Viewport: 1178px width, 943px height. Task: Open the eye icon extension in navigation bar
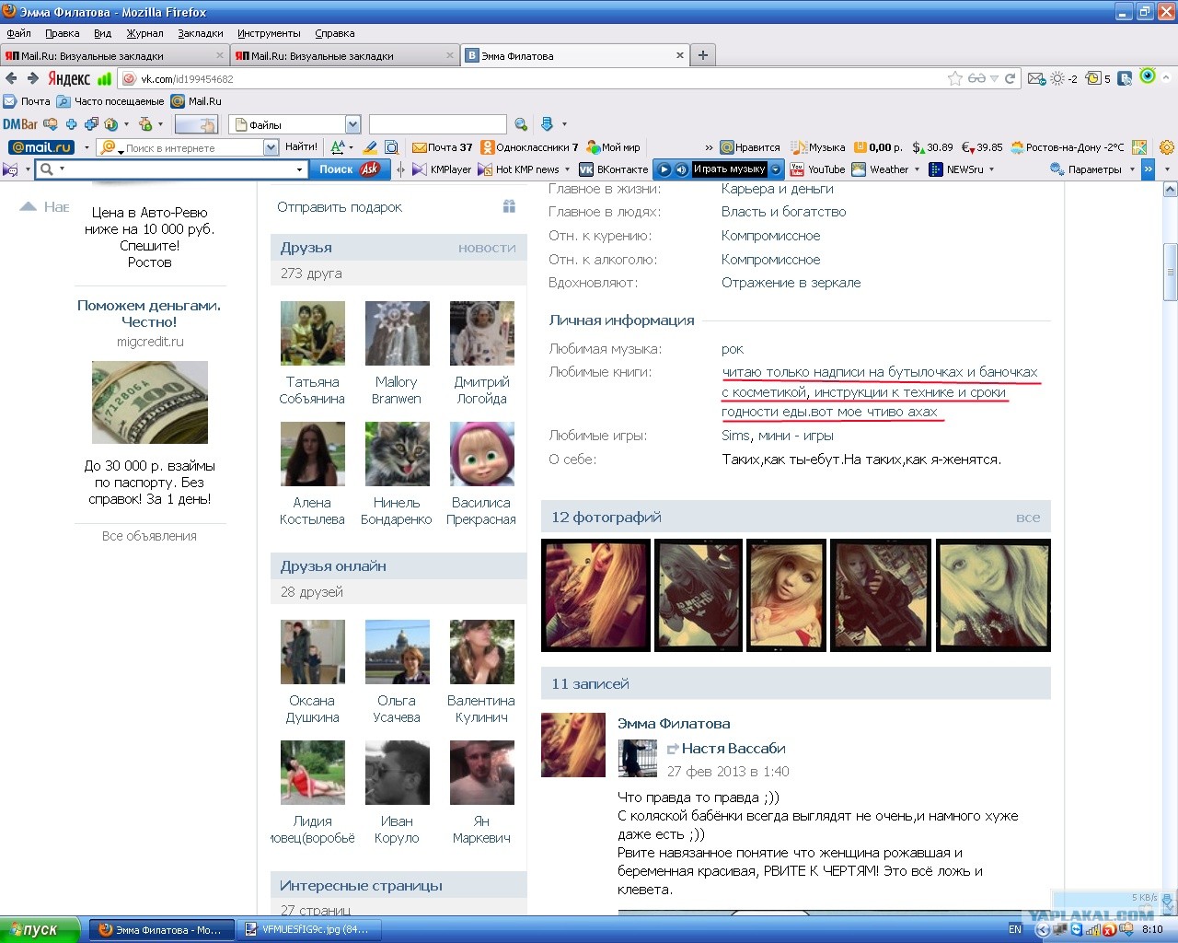coord(1148,76)
